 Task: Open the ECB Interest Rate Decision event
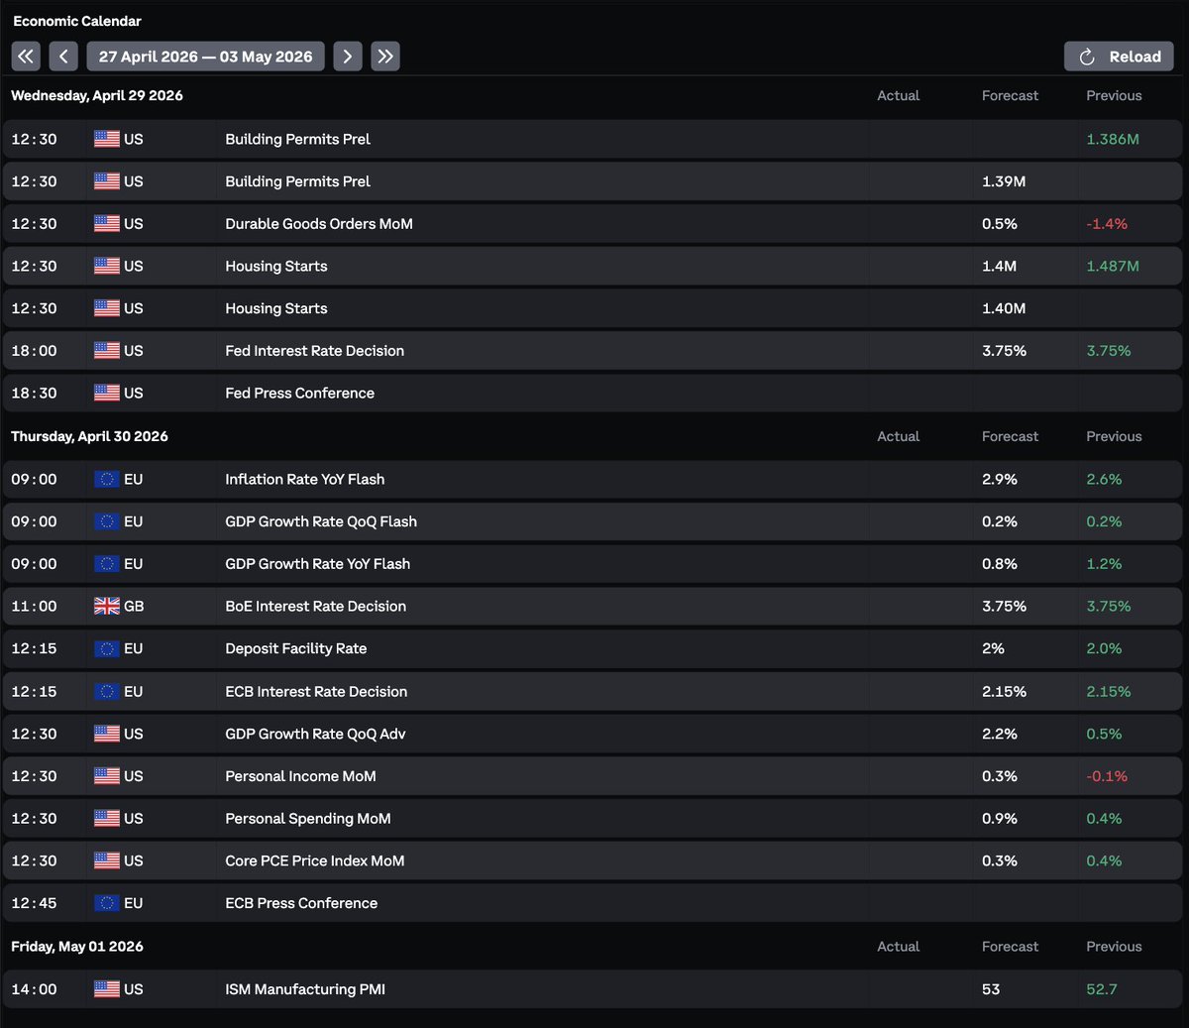tap(316, 692)
